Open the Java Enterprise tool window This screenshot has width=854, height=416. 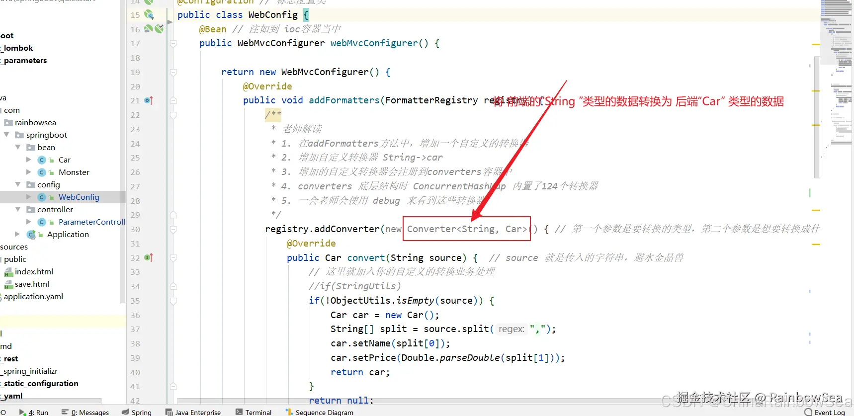[x=193, y=412]
